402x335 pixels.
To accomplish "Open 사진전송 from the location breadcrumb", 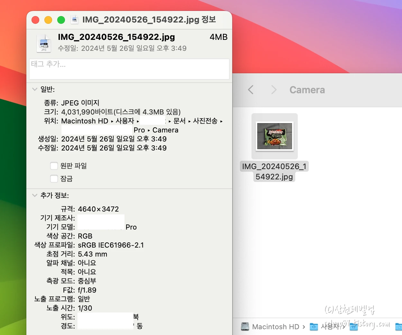I will (206, 121).
